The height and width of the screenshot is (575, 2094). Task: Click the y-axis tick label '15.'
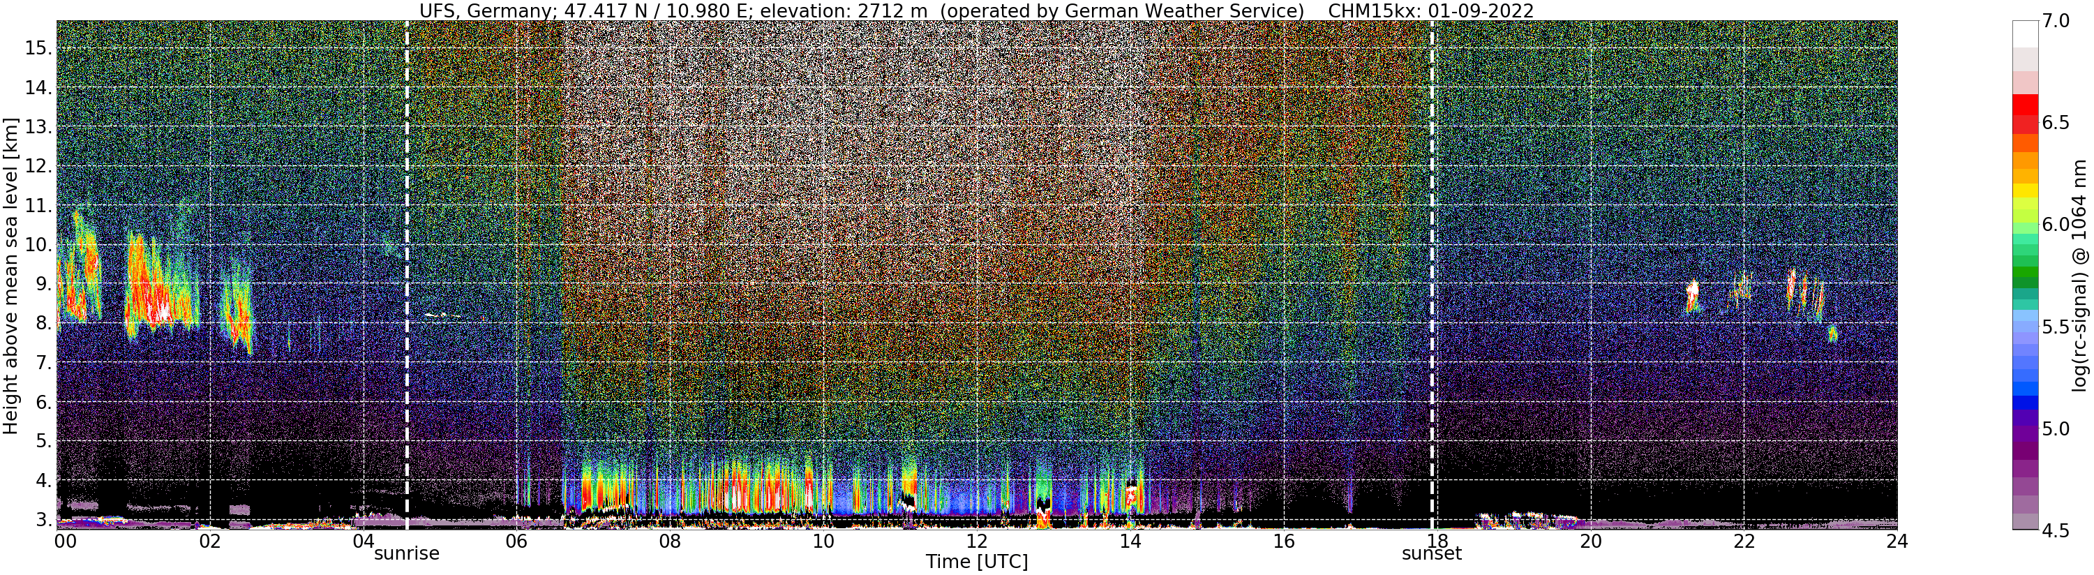38,48
